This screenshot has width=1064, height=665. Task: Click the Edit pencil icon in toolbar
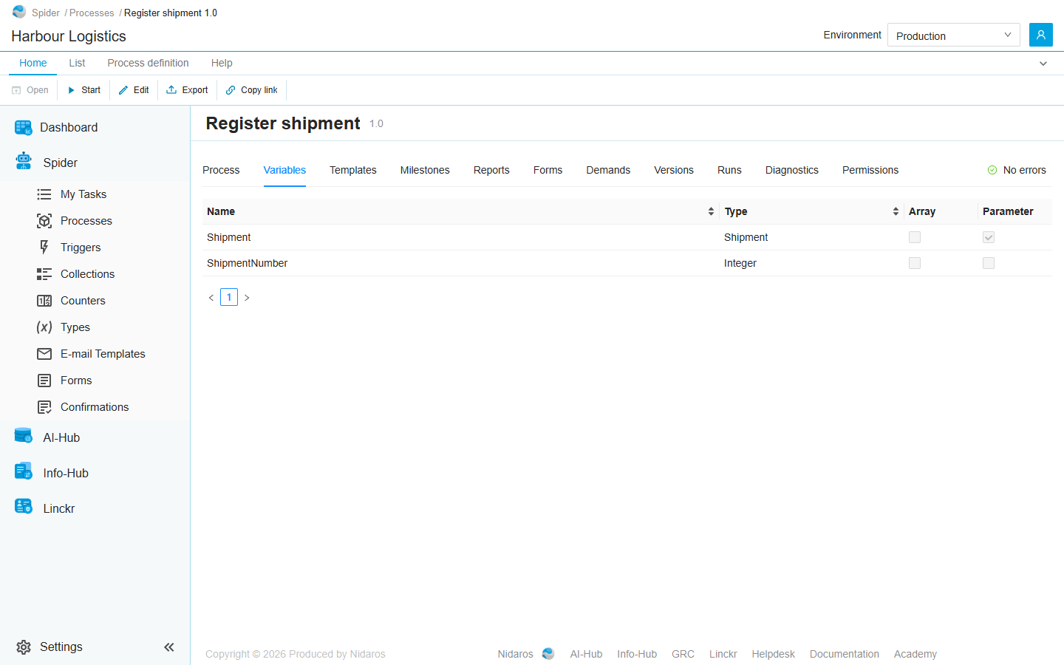(x=123, y=90)
